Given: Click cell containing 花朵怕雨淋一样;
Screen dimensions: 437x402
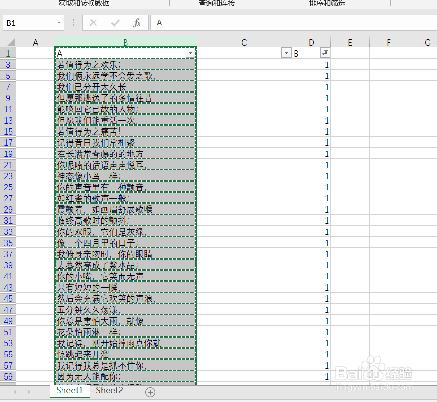Looking at the screenshot, I should coord(125,332).
